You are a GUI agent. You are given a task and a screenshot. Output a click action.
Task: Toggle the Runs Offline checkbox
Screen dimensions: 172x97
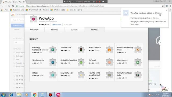[x=14, y=52]
